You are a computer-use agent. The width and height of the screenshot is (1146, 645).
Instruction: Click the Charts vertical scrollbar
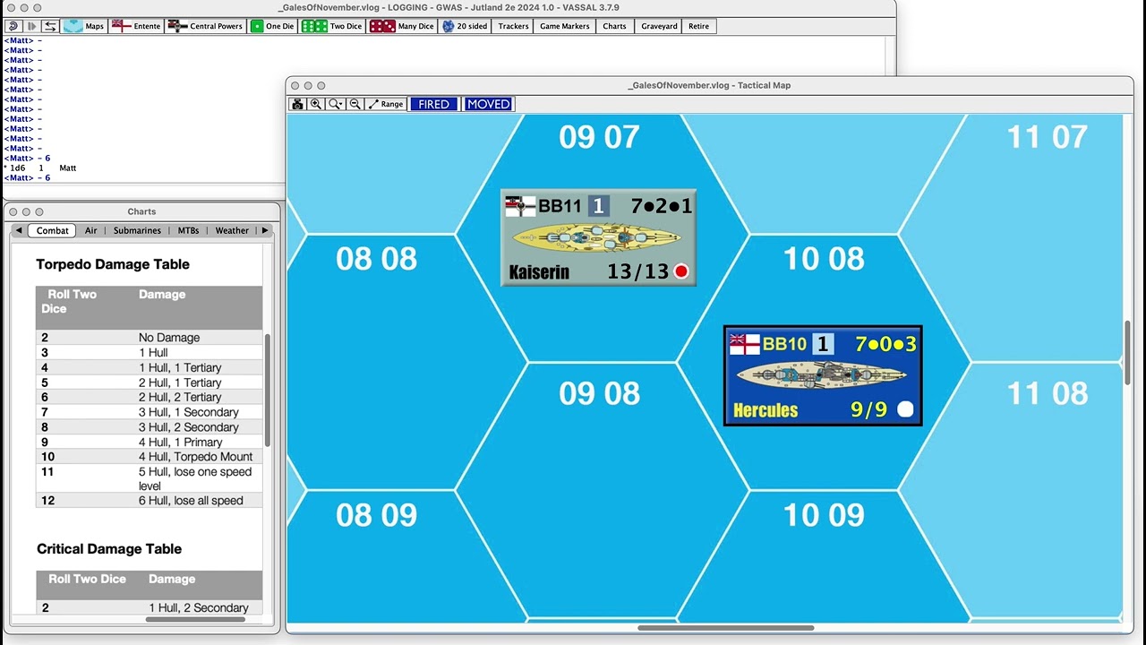268,390
